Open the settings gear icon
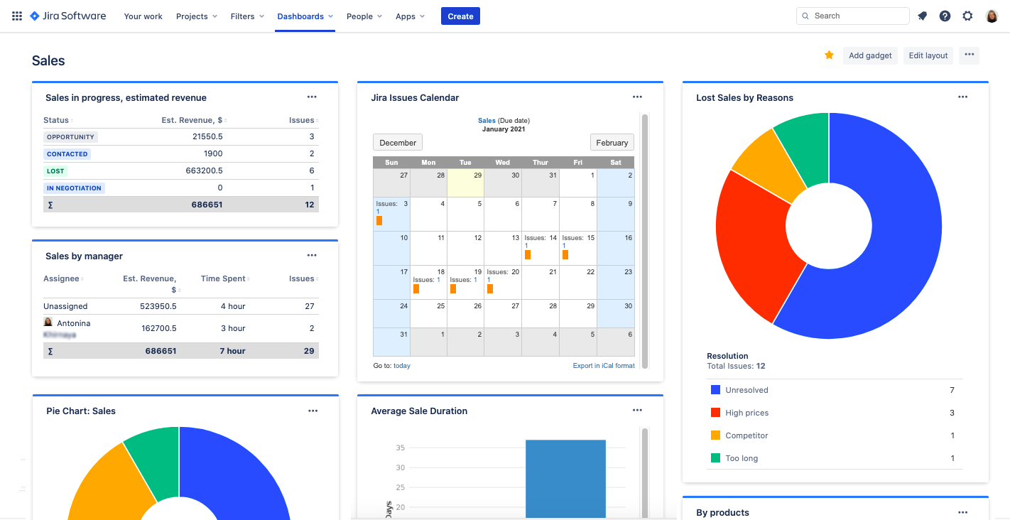 967,16
